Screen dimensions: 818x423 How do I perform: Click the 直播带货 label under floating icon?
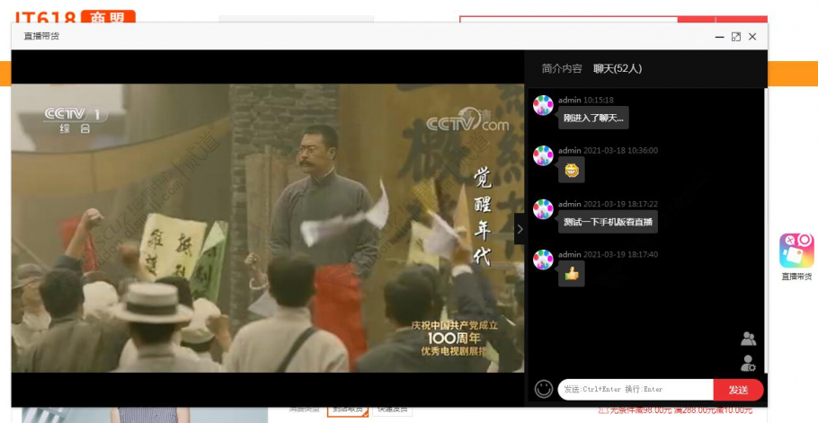click(x=796, y=277)
